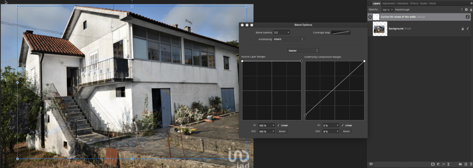The image size is (473, 168).
Task: Open Source Layer Ranges Out value dropdown
Action: click(267, 131)
